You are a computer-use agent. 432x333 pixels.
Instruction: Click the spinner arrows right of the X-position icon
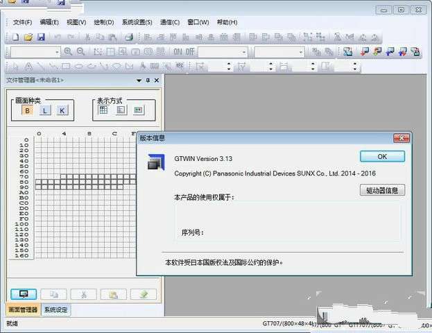coord(229,67)
